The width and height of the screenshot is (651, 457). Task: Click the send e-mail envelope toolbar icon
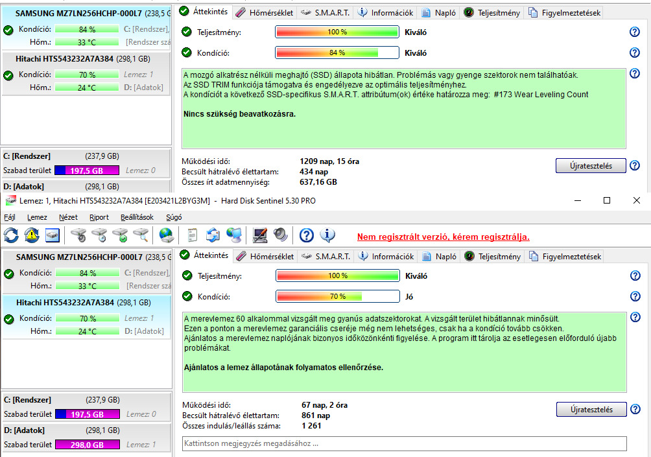(213, 235)
